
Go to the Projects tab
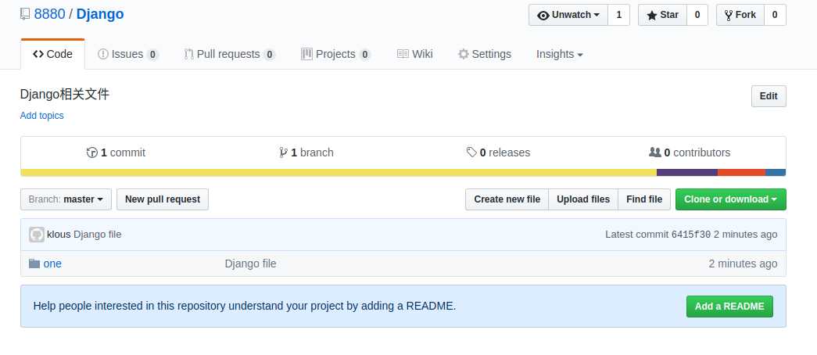335,54
